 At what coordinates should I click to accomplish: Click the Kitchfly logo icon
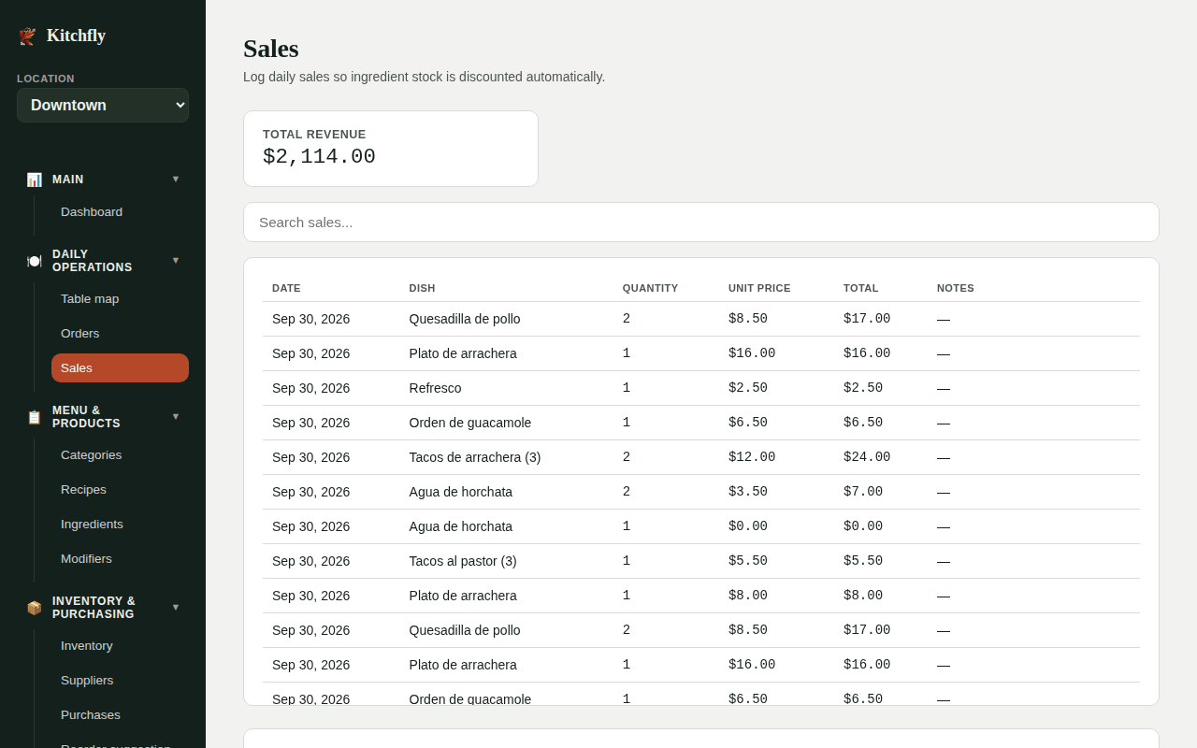coord(27,36)
